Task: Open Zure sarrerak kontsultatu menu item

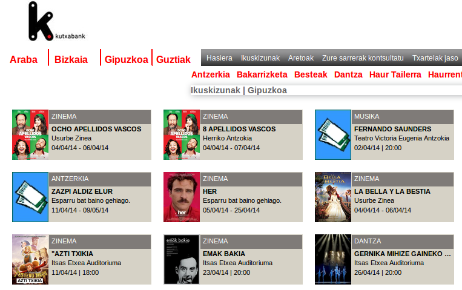Action: (363, 58)
